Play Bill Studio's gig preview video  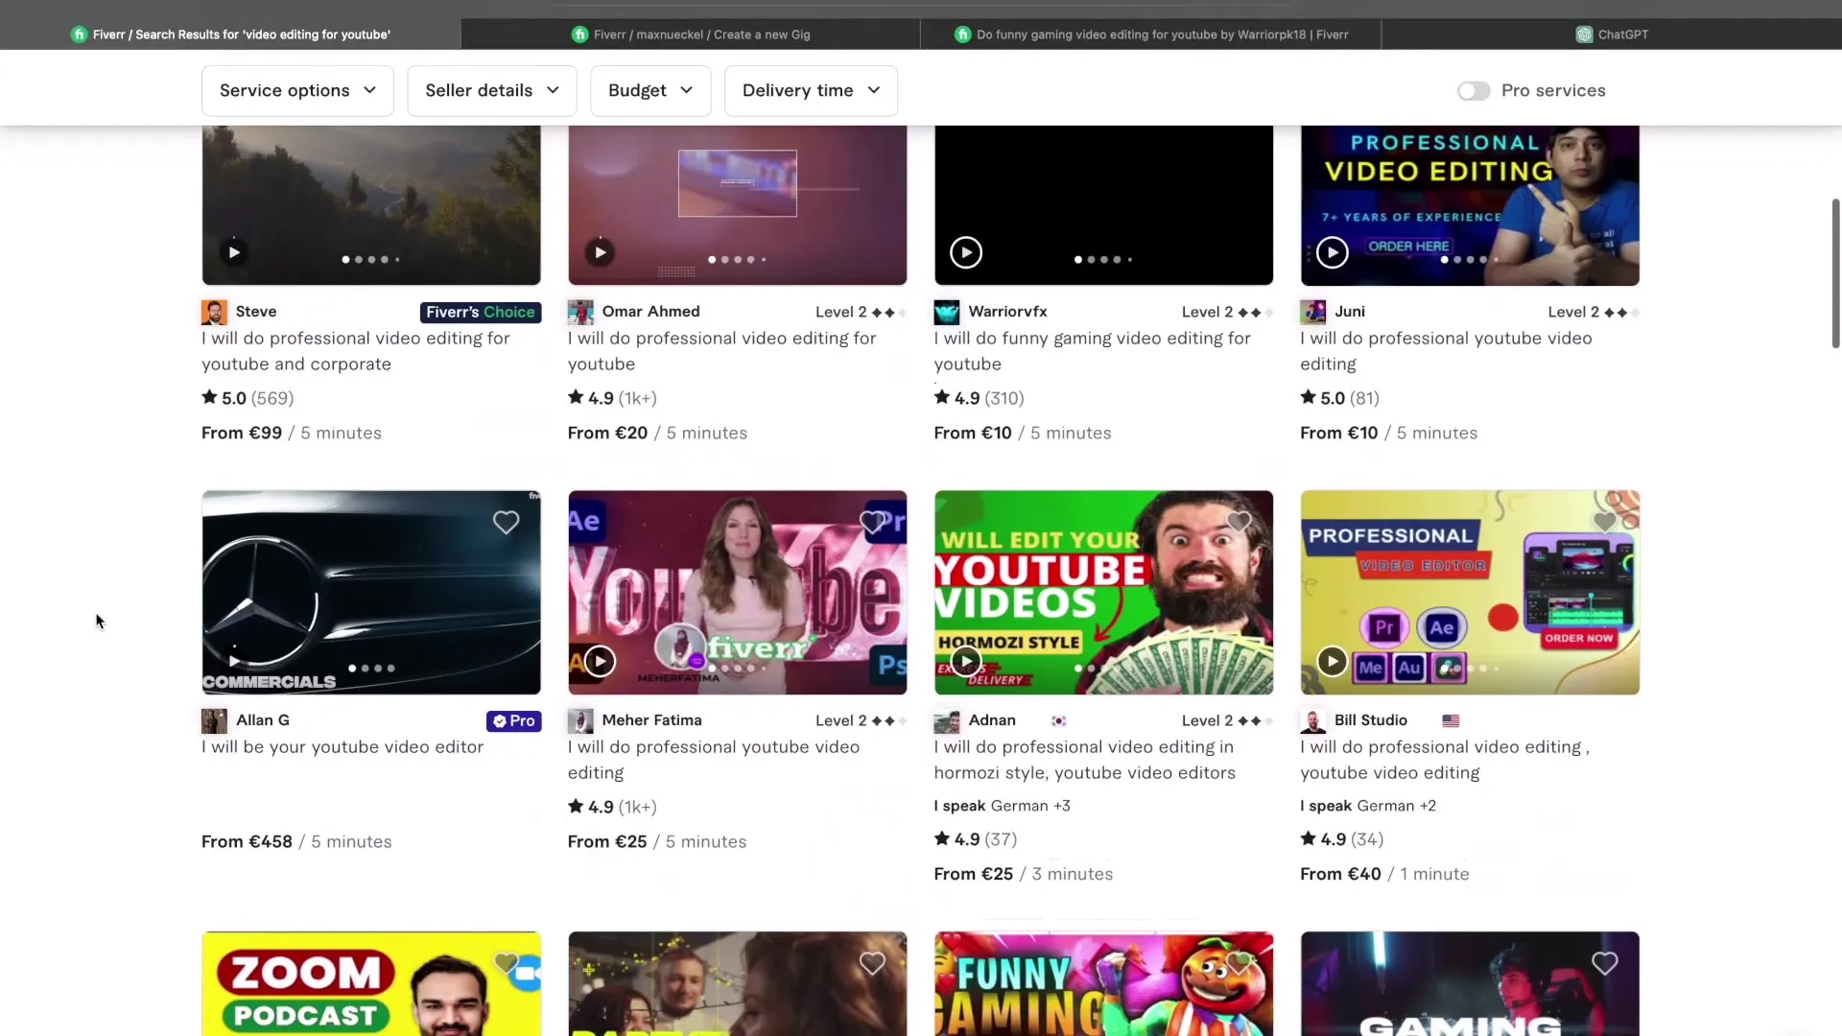pyautogui.click(x=1332, y=661)
